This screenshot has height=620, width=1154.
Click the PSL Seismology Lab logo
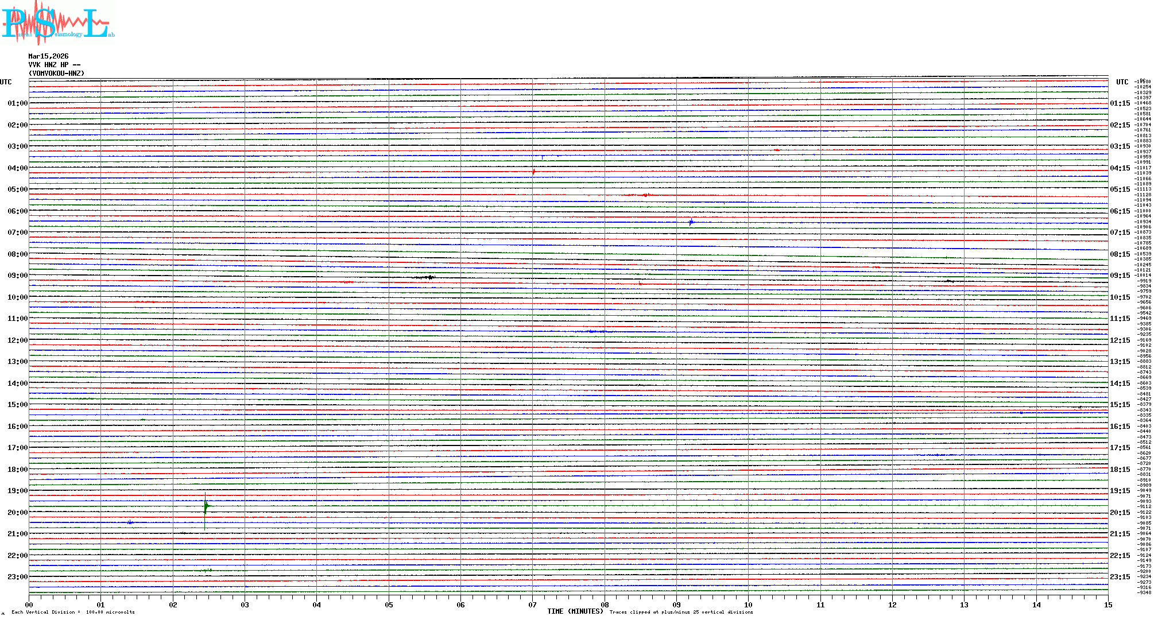[x=57, y=23]
